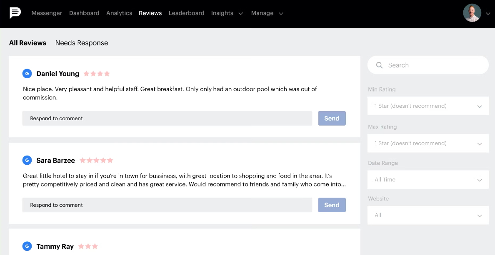Image resolution: width=495 pixels, height=255 pixels.
Task: Open the Max Rating dropdown
Action: [x=428, y=143]
